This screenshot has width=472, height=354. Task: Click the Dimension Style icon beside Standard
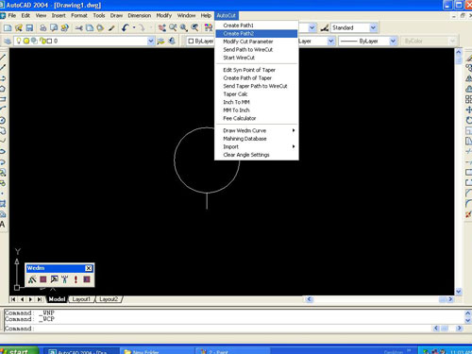click(325, 28)
